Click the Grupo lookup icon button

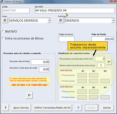click(5, 20)
